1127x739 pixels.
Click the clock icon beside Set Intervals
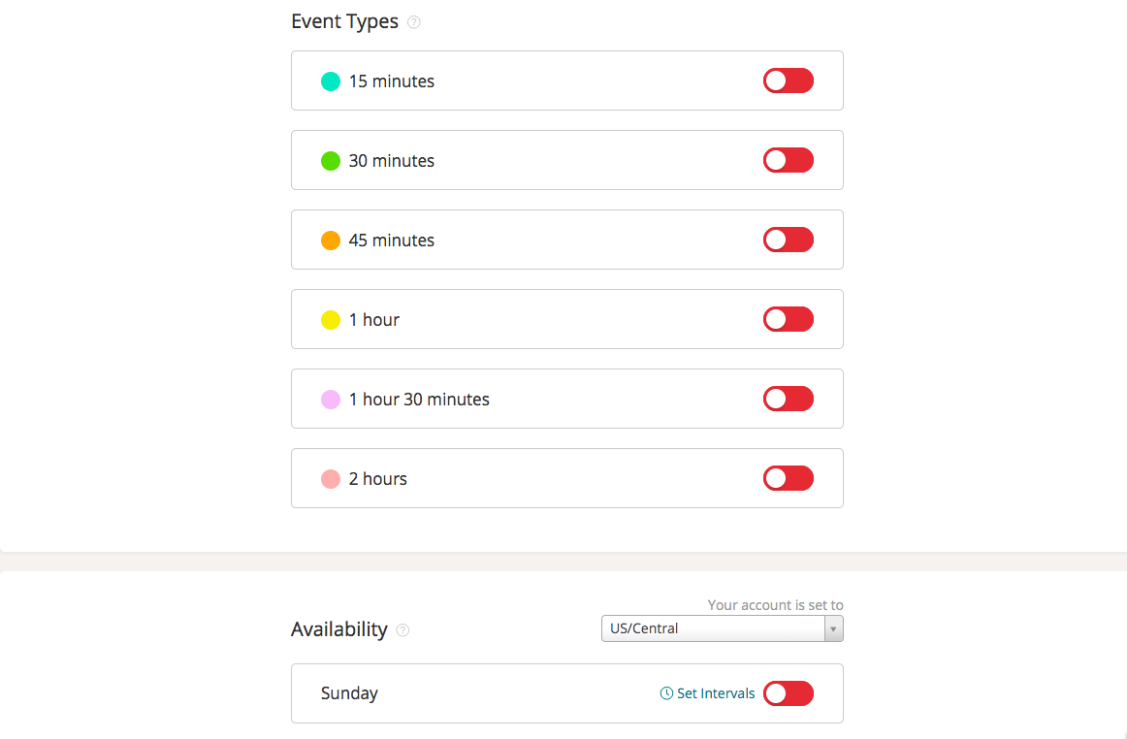pyautogui.click(x=665, y=693)
